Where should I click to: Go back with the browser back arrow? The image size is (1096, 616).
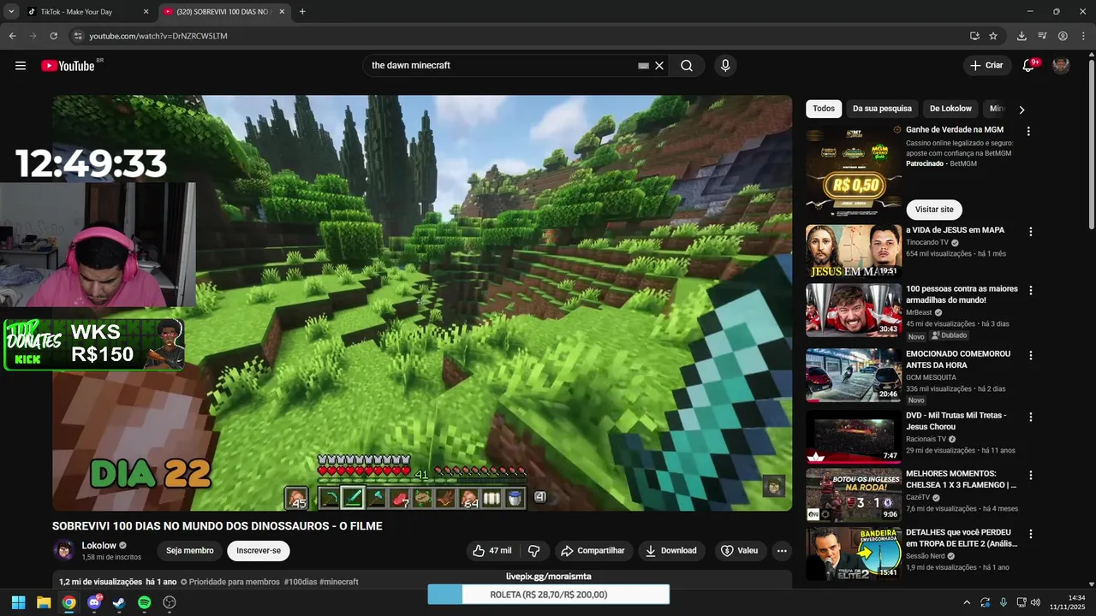[x=12, y=36]
